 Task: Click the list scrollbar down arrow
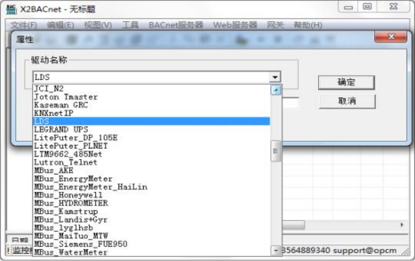(276, 250)
